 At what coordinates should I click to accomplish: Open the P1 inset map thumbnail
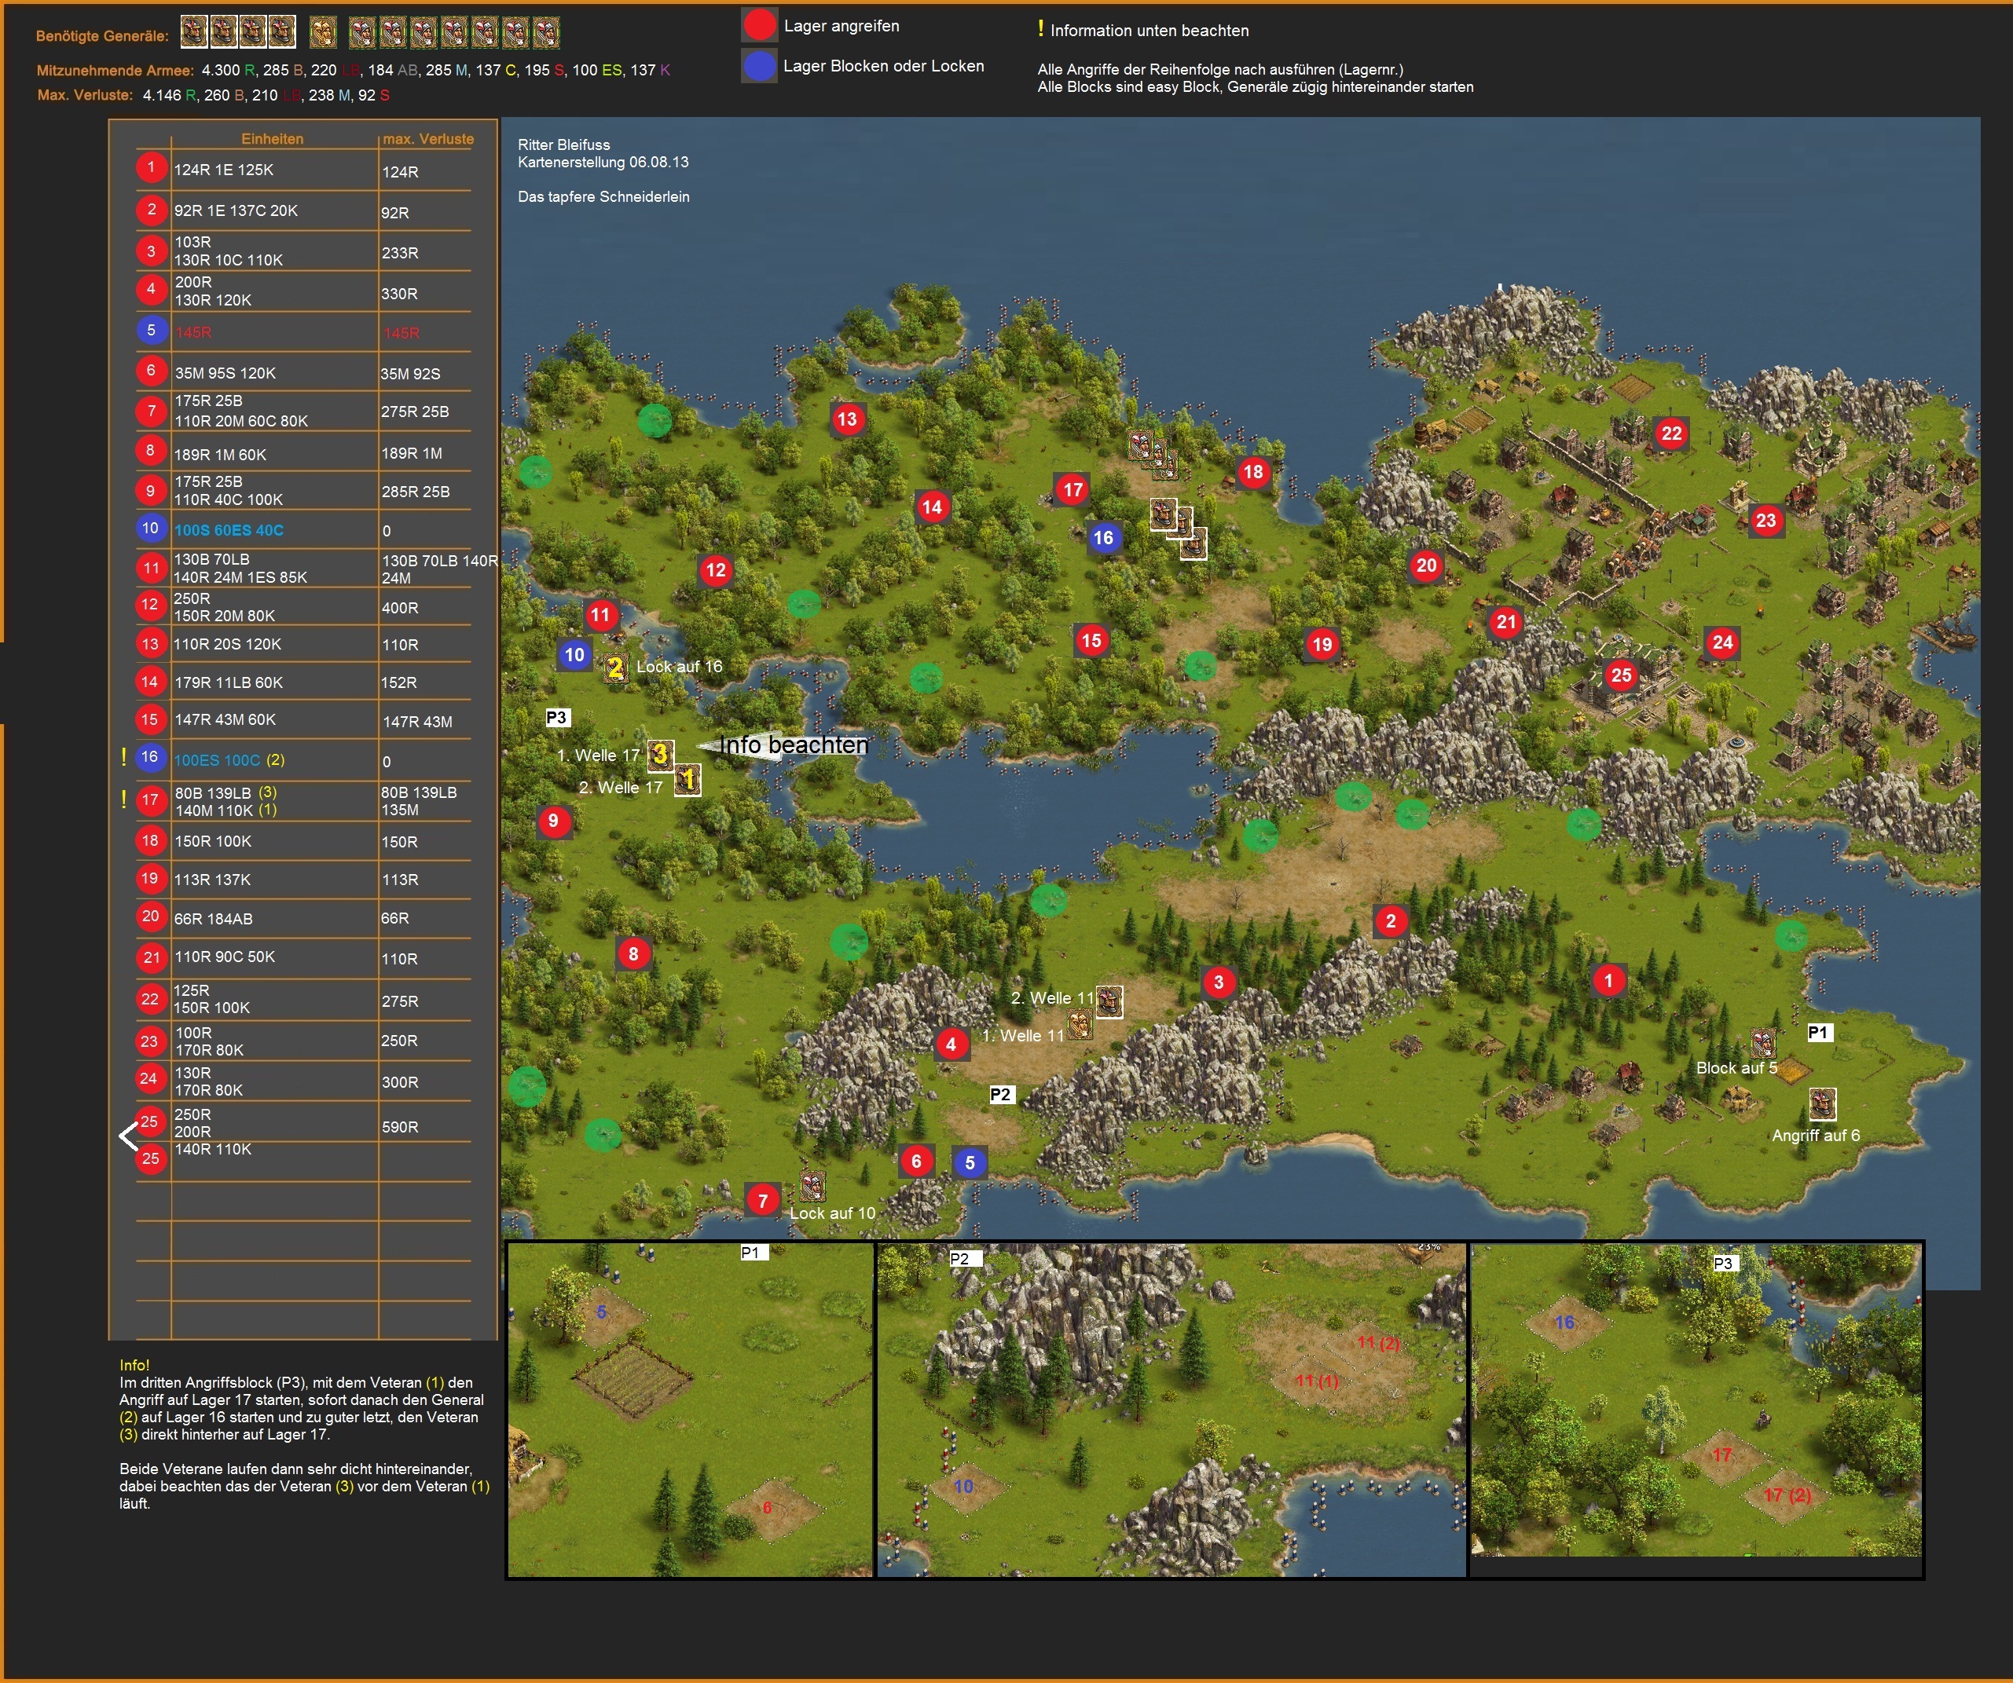pos(690,1409)
